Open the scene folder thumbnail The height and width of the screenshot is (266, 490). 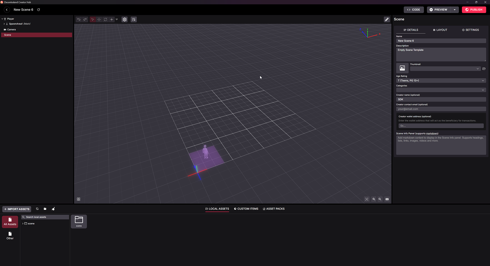pos(79,221)
